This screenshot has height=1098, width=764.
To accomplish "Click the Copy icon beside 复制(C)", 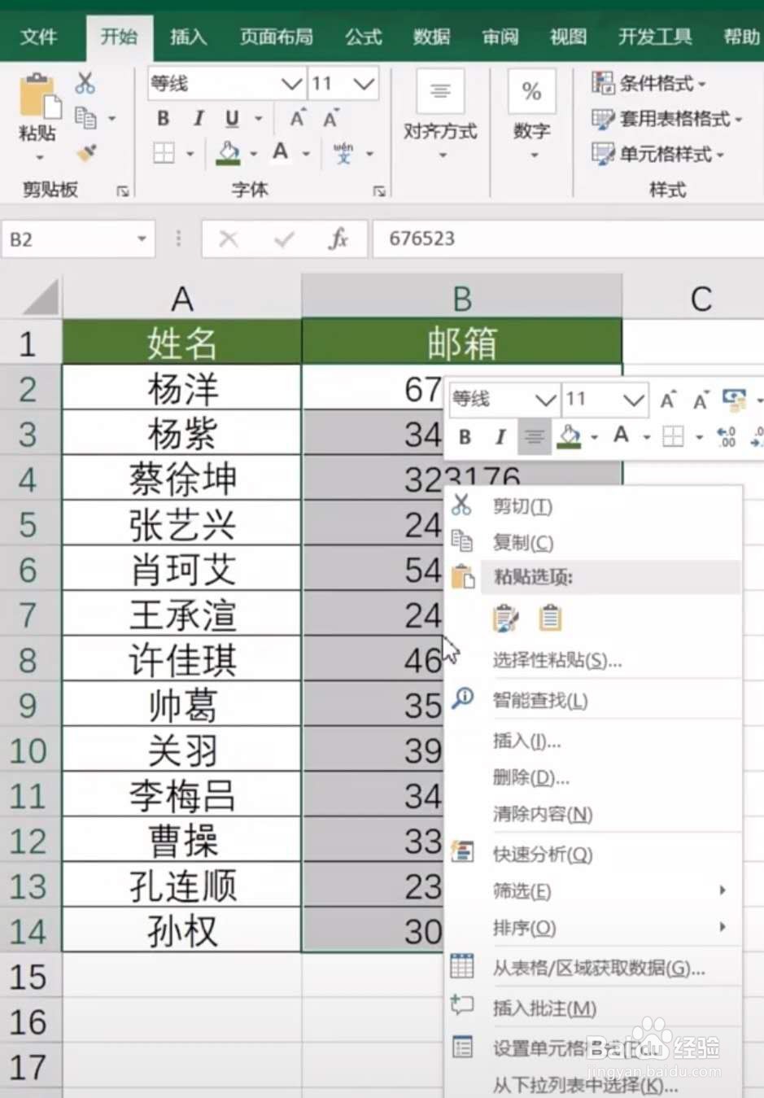I will pyautogui.click(x=464, y=542).
